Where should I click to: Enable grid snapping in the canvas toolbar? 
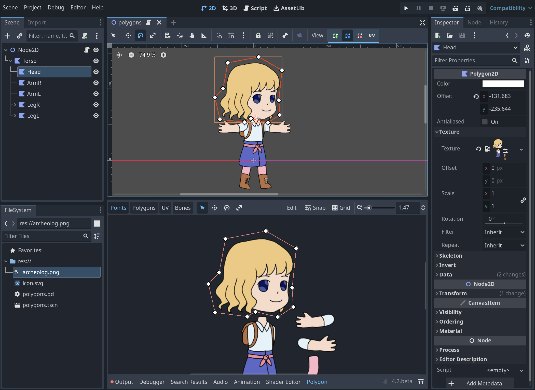point(231,36)
